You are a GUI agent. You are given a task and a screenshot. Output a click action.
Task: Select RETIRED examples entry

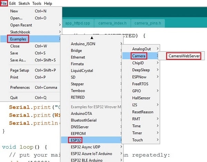[x=92, y=97]
